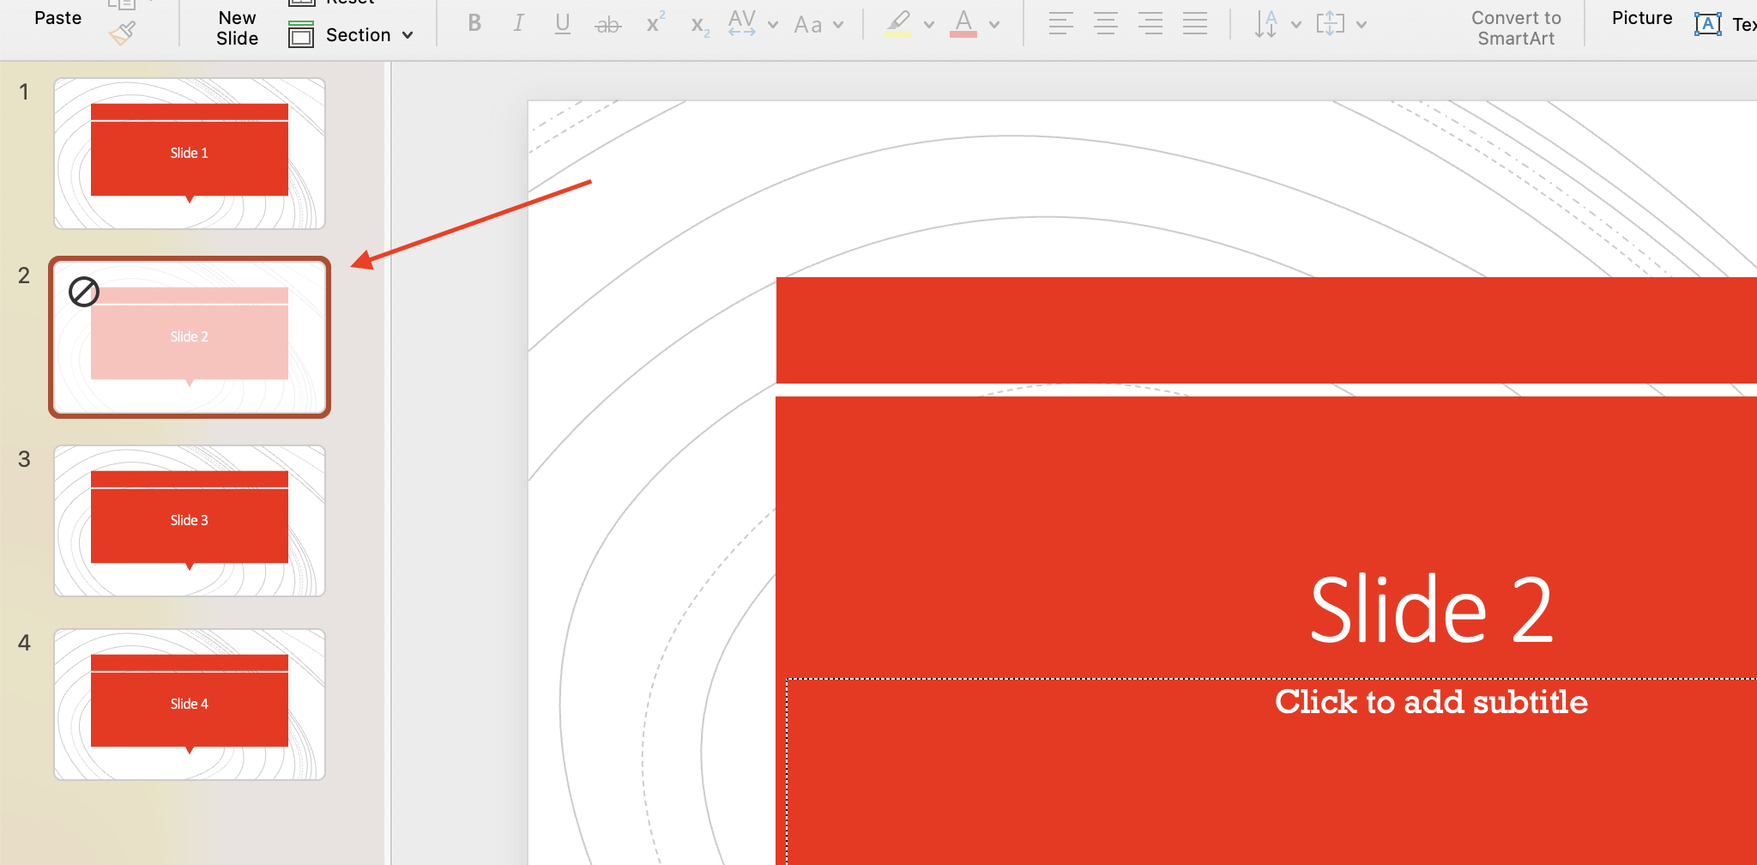Screen dimensions: 1757x865
Task: Insert a Picture
Action: point(1641,17)
